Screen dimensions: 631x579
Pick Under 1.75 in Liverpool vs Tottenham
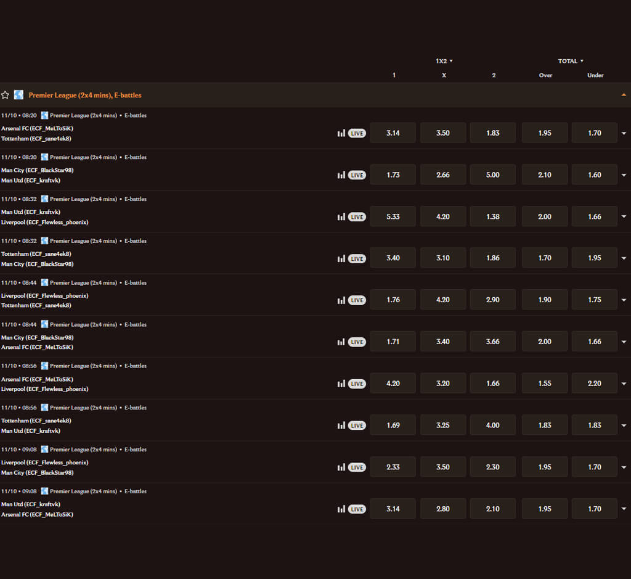[595, 300]
